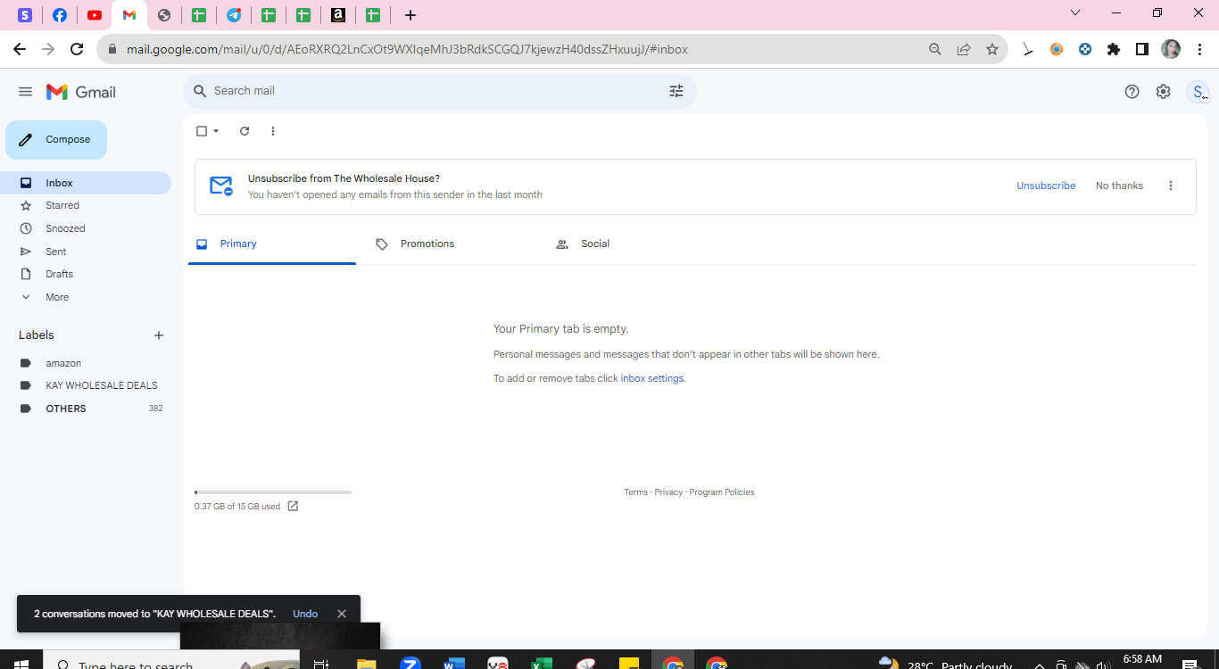Open Microsoft Word from the taskbar
1219x669 pixels.
(x=454, y=663)
